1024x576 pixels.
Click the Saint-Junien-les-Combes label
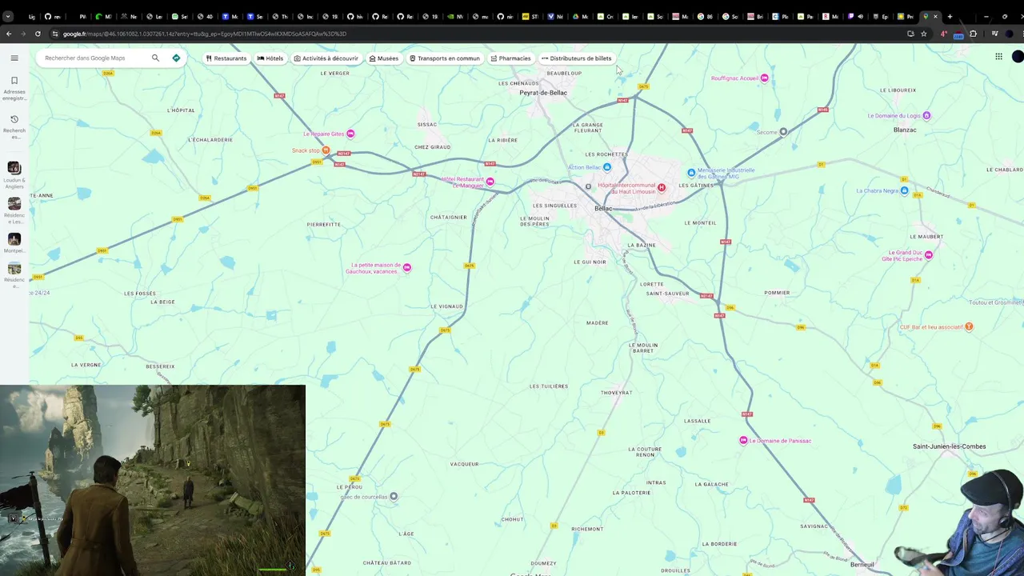pyautogui.click(x=950, y=446)
